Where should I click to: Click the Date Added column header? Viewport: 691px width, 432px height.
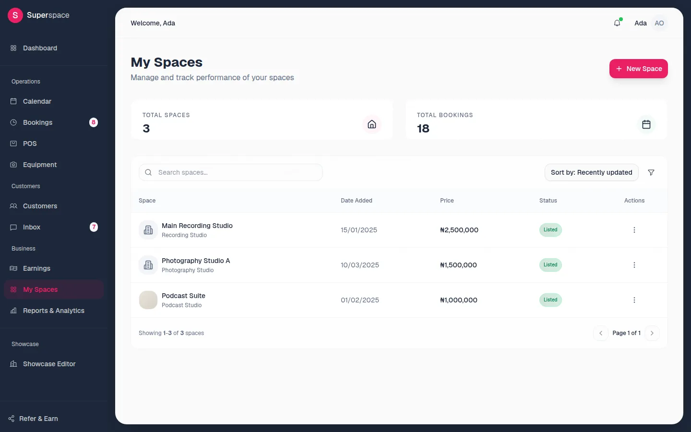click(x=357, y=201)
